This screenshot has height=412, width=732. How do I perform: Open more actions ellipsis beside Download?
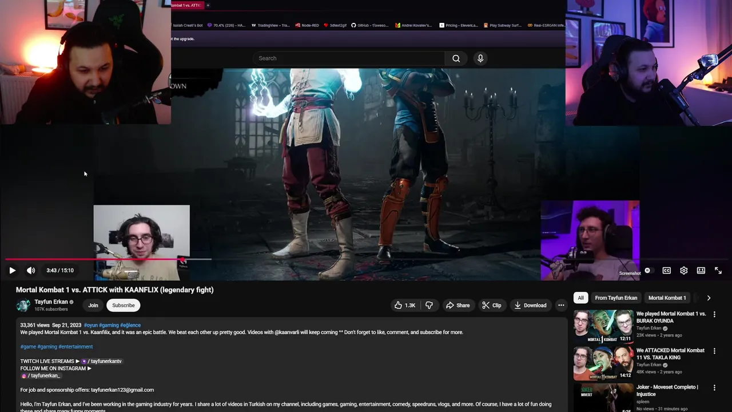point(561,306)
